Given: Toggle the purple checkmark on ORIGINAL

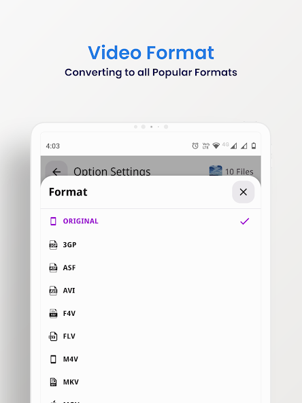Looking at the screenshot, I should [x=244, y=221].
